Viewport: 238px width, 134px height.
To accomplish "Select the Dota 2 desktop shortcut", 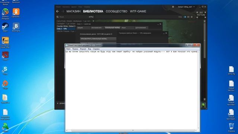I will tap(5, 56).
